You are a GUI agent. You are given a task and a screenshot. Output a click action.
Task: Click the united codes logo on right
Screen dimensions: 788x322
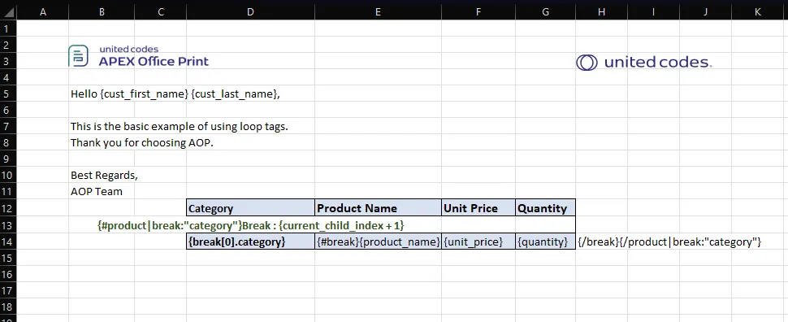click(x=643, y=63)
